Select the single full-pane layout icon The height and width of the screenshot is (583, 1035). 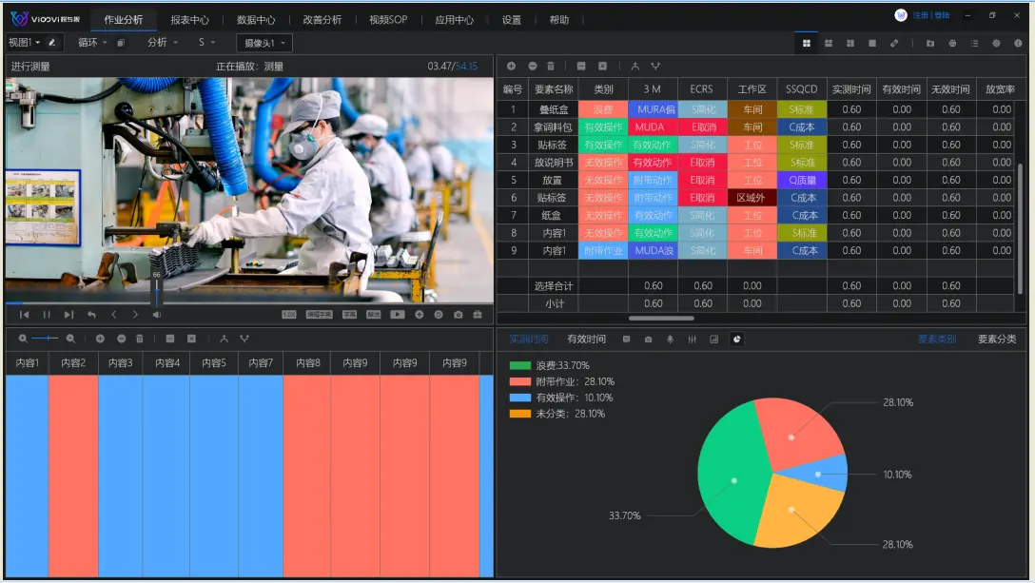coord(872,43)
